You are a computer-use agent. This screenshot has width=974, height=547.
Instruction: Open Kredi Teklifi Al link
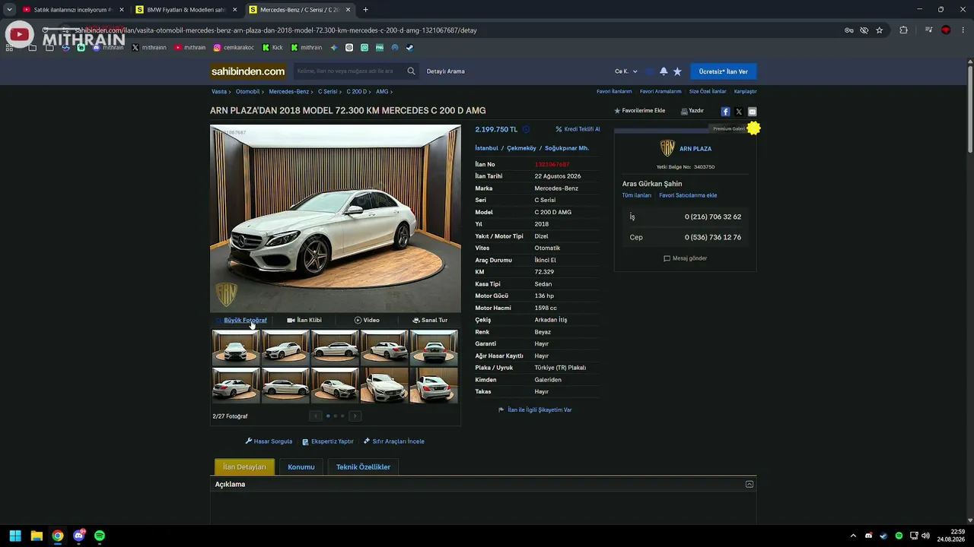tap(578, 129)
